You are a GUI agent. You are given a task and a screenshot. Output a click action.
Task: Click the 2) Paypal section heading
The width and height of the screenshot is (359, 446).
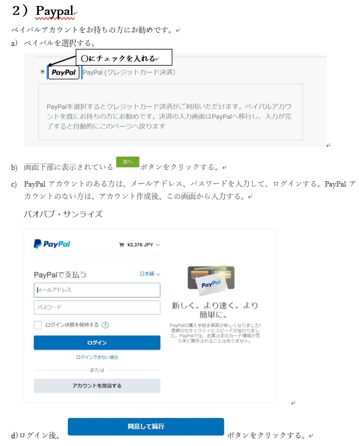[x=44, y=11]
